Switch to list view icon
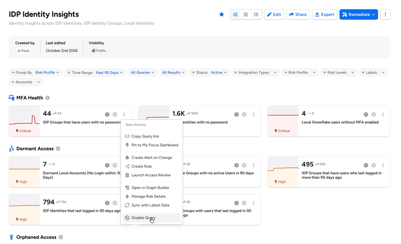 pos(256,15)
